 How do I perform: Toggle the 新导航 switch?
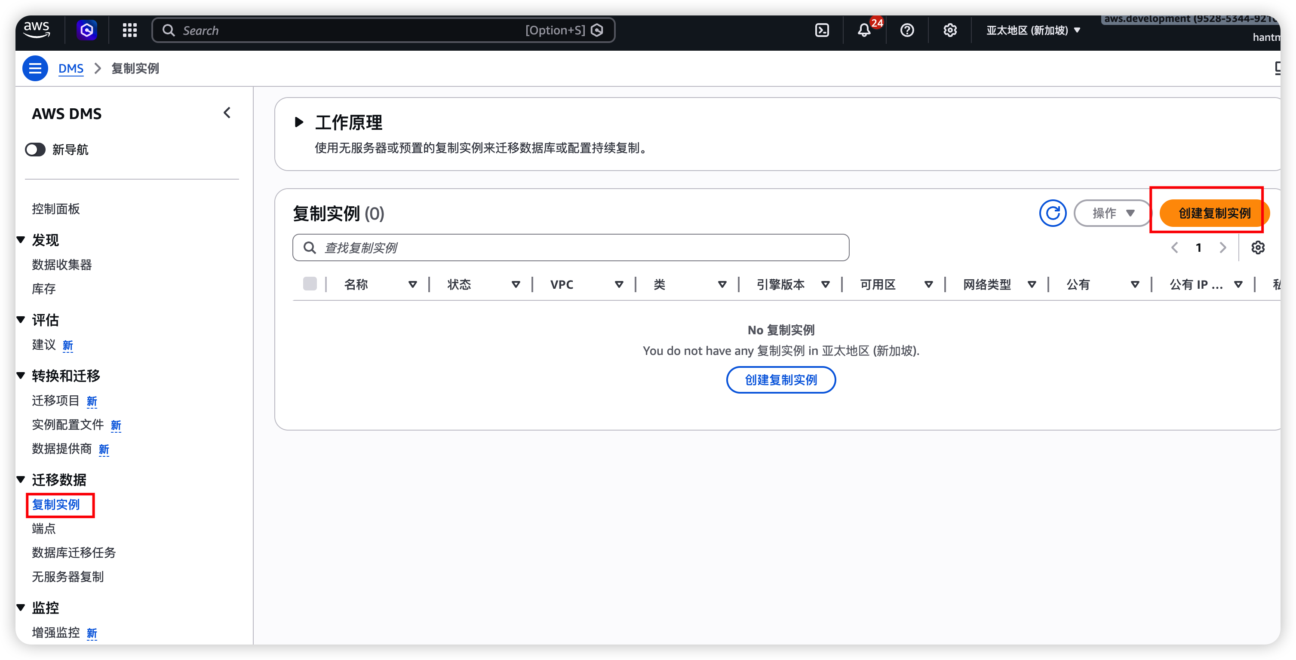35,149
